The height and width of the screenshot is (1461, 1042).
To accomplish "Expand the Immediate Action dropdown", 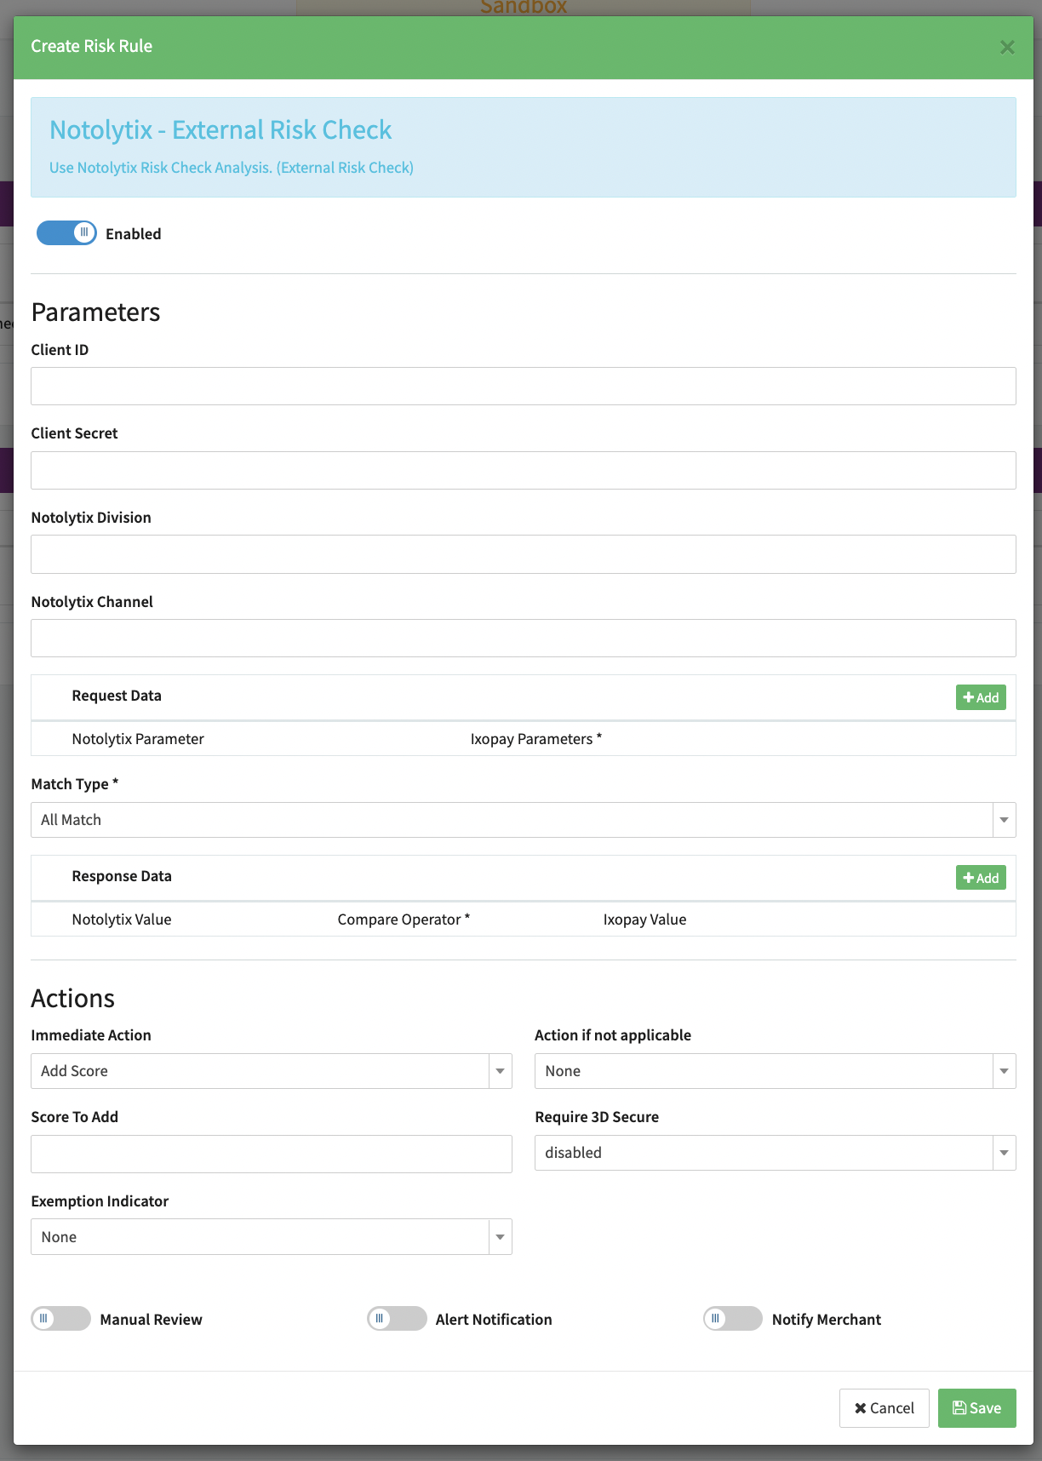I will pyautogui.click(x=271, y=1071).
